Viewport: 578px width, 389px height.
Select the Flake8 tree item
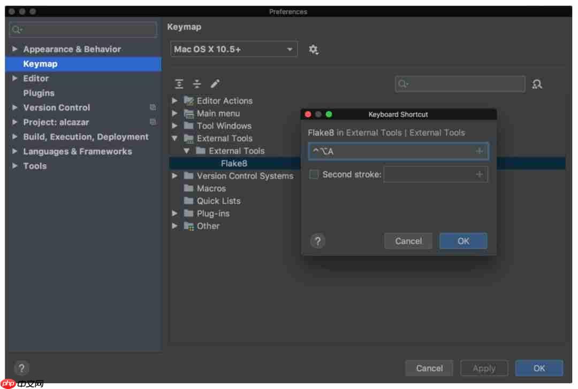pos(234,164)
